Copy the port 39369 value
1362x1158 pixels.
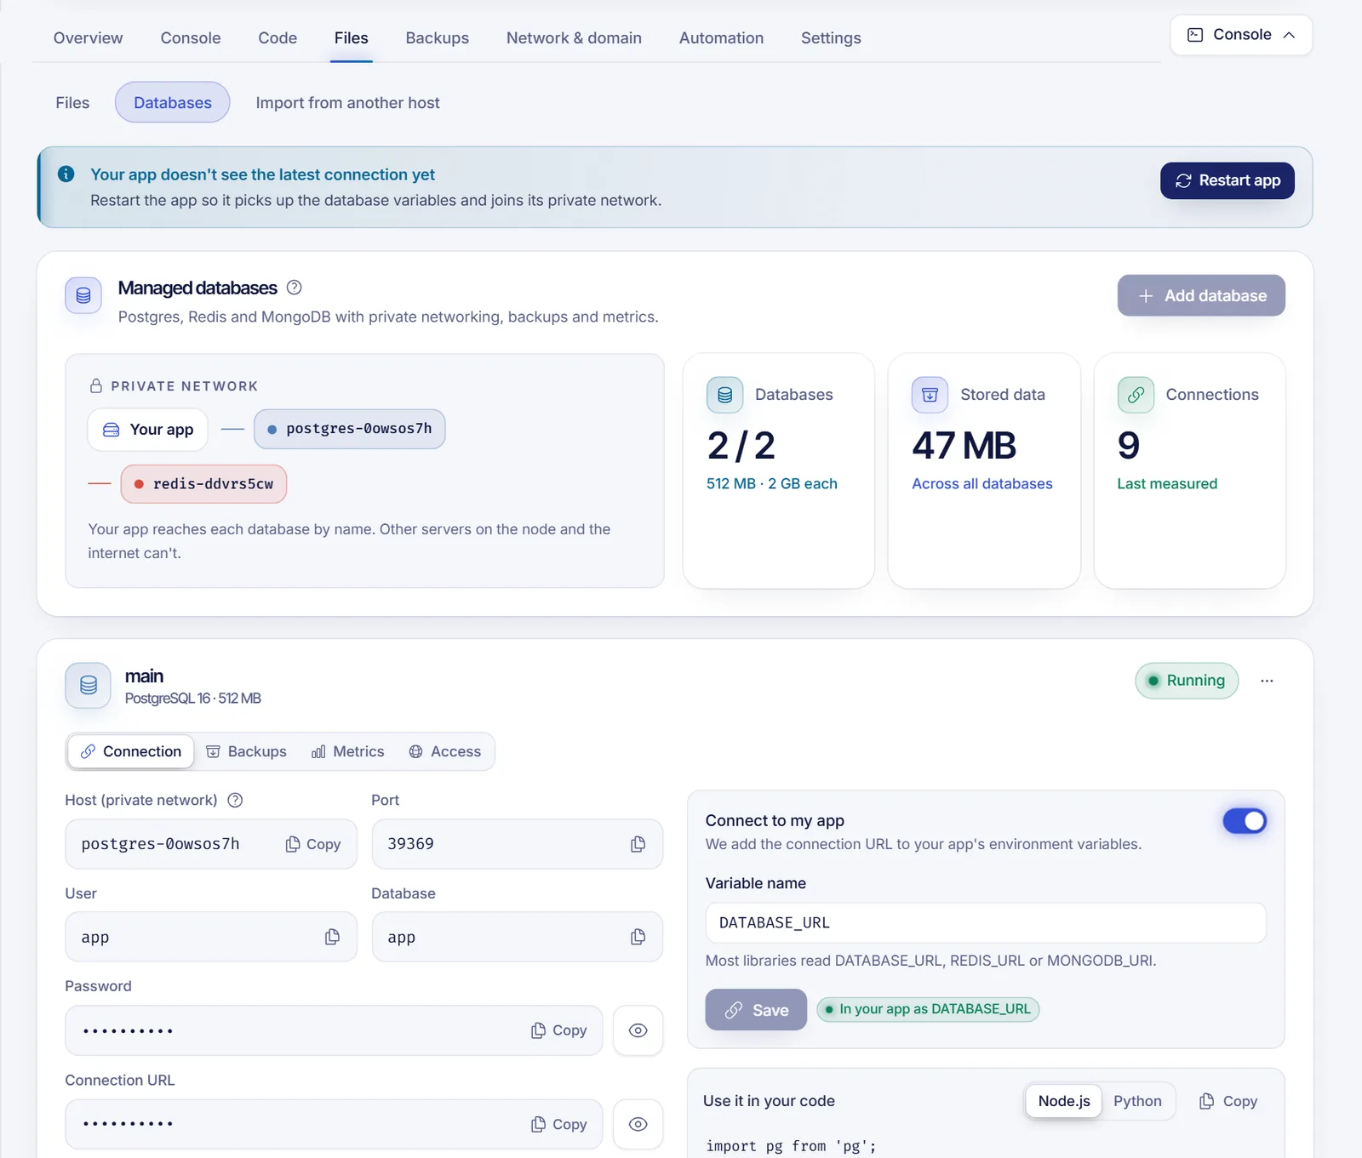[638, 844]
